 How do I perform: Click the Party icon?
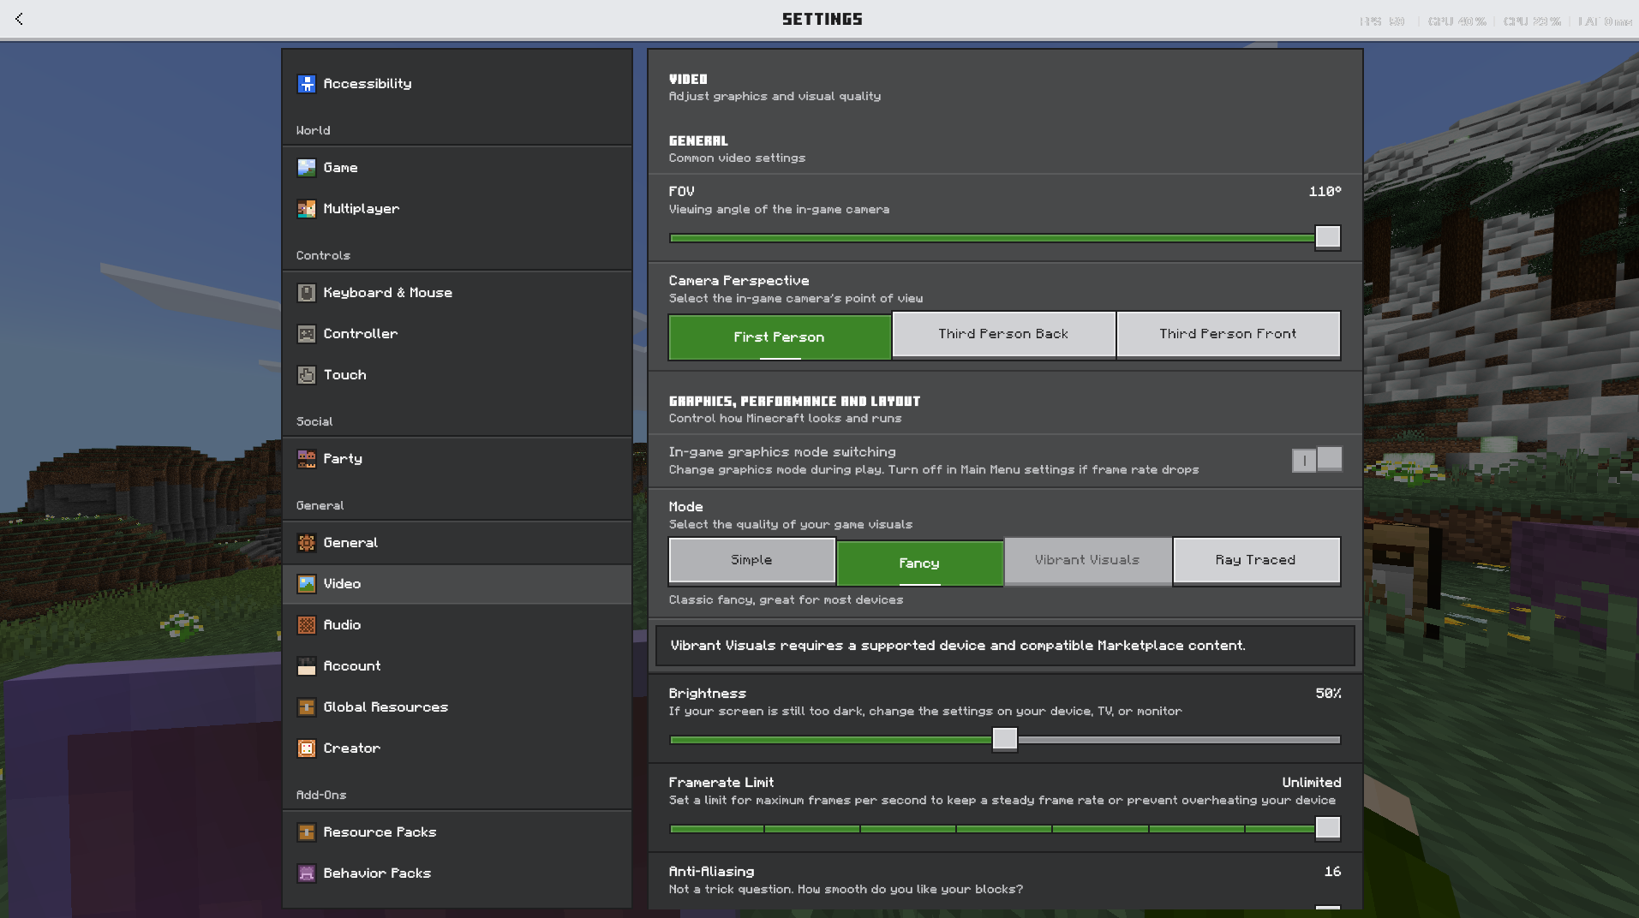tap(306, 459)
